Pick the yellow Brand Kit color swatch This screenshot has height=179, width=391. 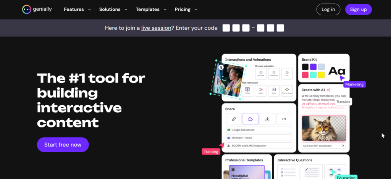point(321,75)
